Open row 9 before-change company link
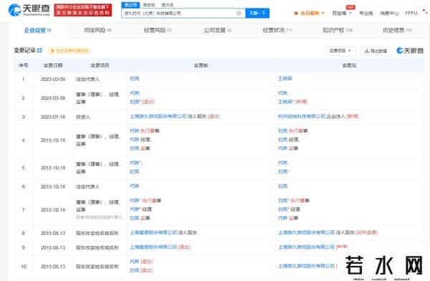Viewport: 430px width, 281px height. click(153, 247)
